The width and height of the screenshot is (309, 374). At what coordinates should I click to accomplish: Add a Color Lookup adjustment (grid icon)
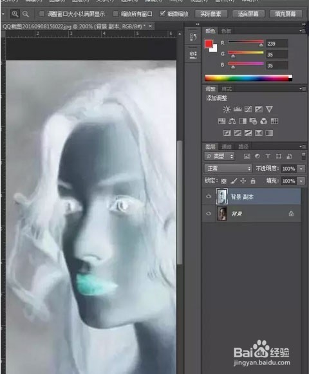click(x=274, y=121)
